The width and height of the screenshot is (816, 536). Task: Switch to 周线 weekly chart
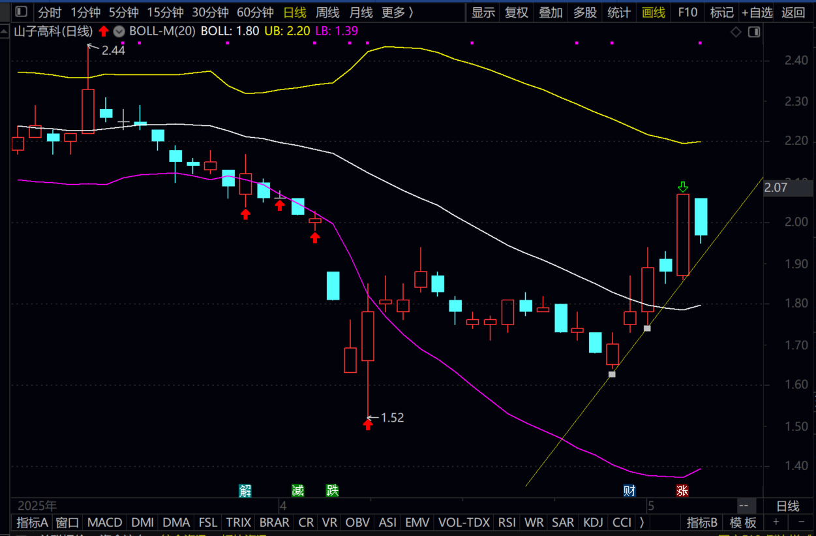pos(327,12)
